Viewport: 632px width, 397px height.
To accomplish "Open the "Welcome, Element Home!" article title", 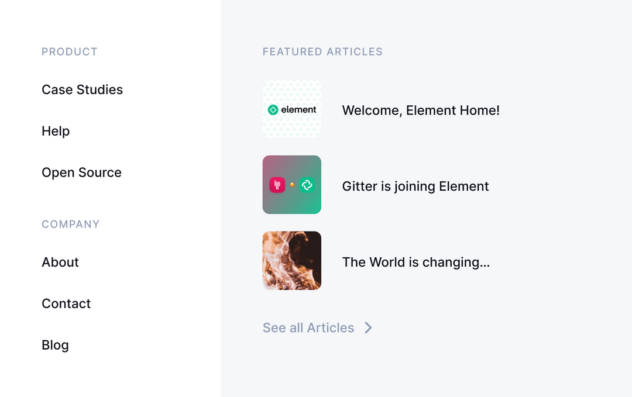I will (x=421, y=110).
